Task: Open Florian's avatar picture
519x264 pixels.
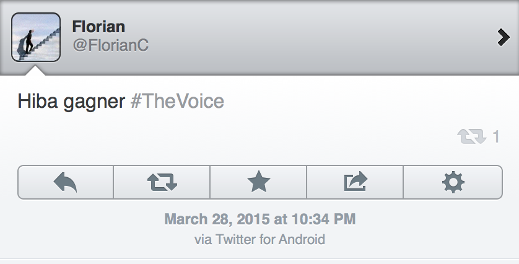Action: (36, 38)
